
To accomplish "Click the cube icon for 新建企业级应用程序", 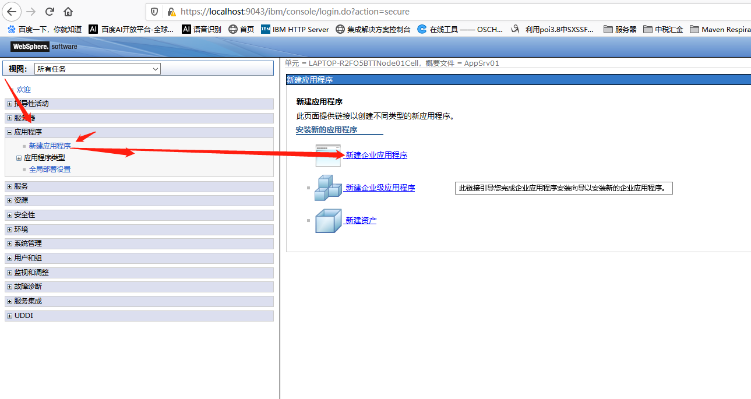I will [327, 188].
